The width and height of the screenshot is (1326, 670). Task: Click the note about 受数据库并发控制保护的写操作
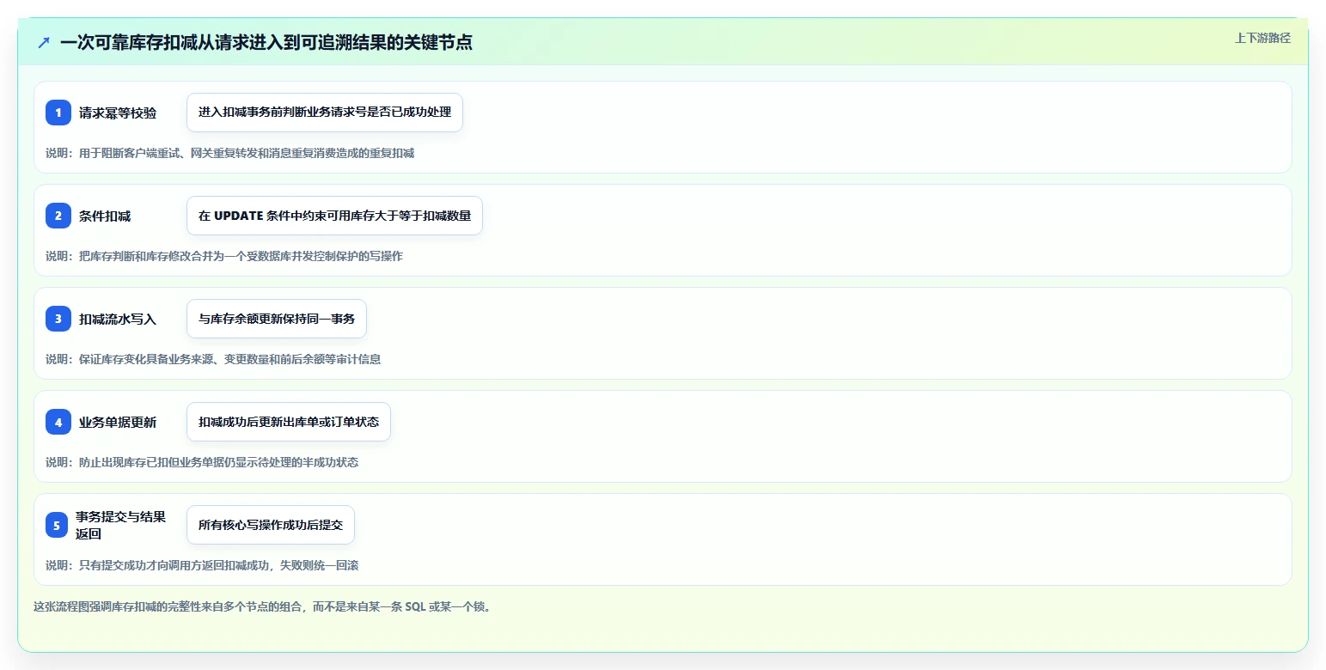224,256
